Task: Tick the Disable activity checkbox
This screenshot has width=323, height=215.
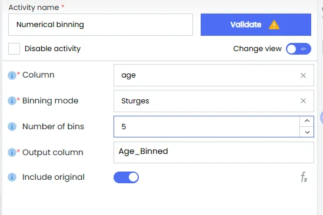Action: tap(14, 49)
